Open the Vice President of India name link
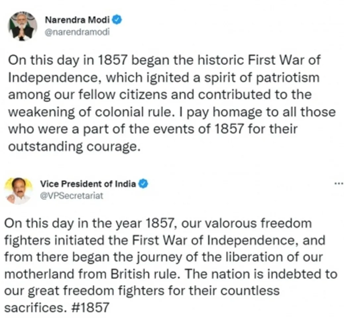The image size is (344, 318). 88,184
